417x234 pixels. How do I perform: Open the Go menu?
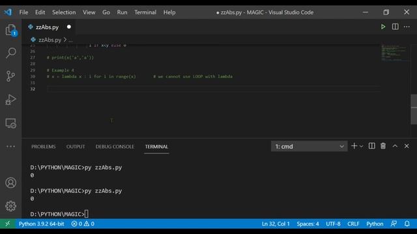click(x=106, y=12)
